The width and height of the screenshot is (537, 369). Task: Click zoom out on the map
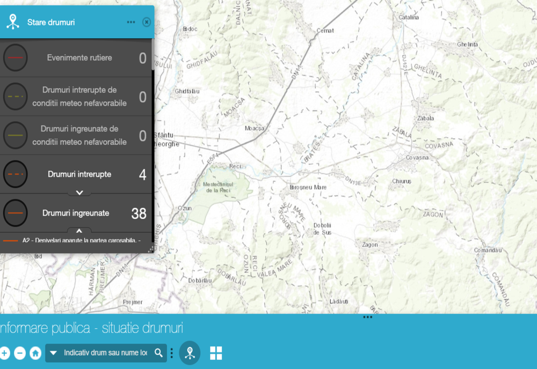(x=20, y=353)
